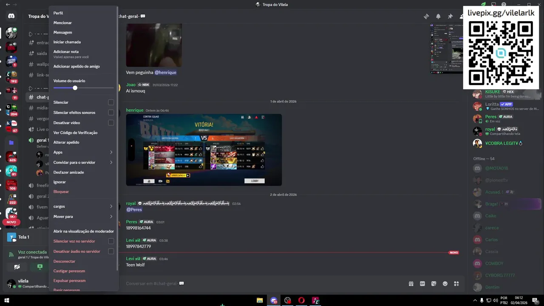Click the @Peres mention in royal's message

click(134, 210)
